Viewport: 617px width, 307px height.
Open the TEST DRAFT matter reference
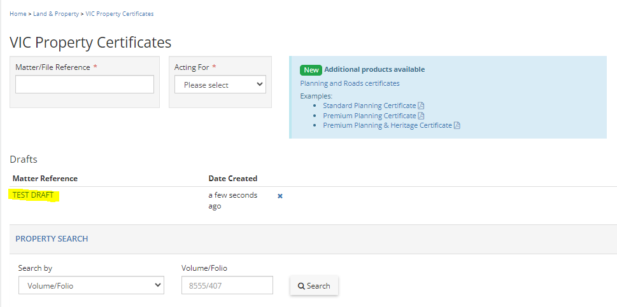(x=33, y=195)
